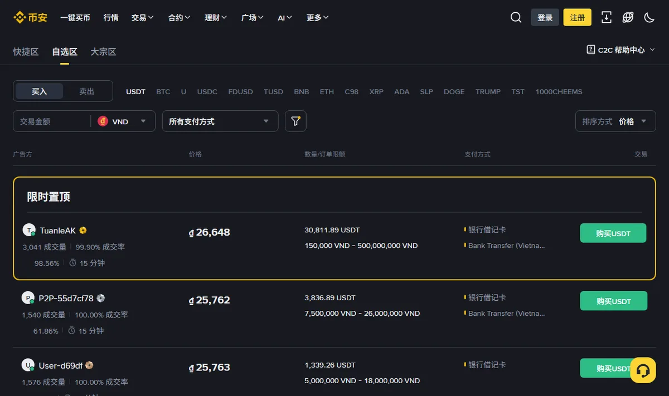Screen dimensions: 669x396
Task: Select the 1000CHEEMS coin tab
Action: coord(559,91)
